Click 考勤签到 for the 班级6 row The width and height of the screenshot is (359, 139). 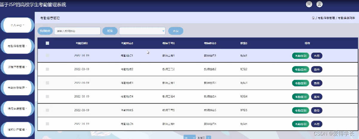point(300,124)
